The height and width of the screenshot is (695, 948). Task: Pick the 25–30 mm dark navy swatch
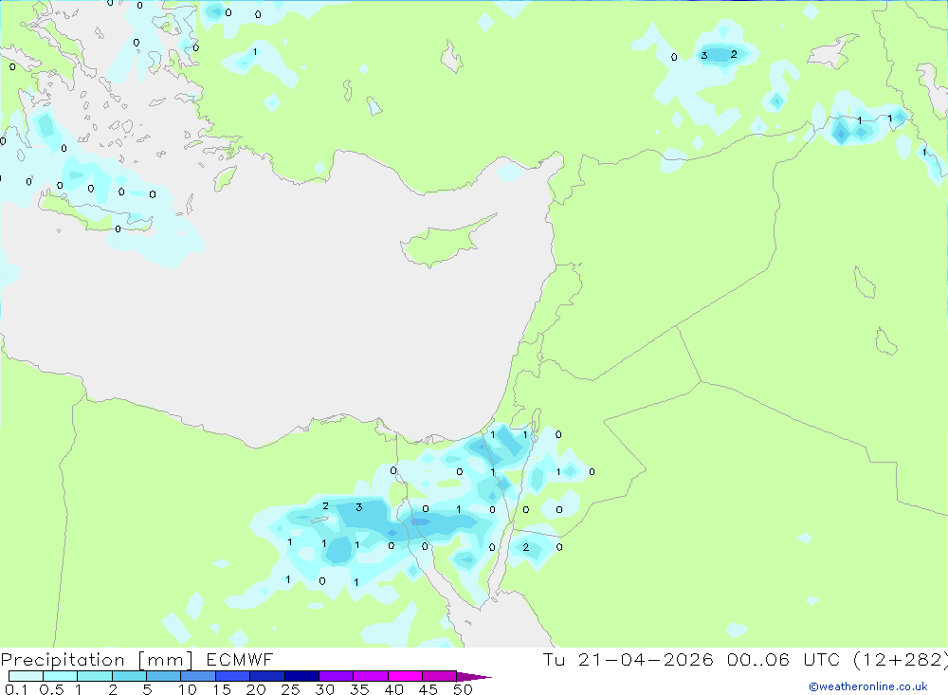(x=301, y=676)
